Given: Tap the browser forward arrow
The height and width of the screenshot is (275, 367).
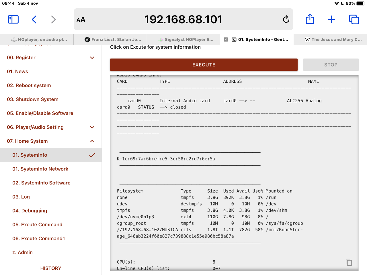Looking at the screenshot, I should click(x=53, y=19).
